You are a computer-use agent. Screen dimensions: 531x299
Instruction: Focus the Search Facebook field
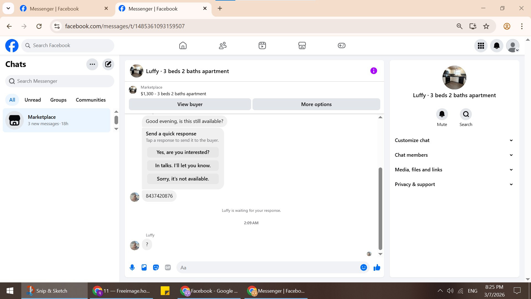(68, 45)
